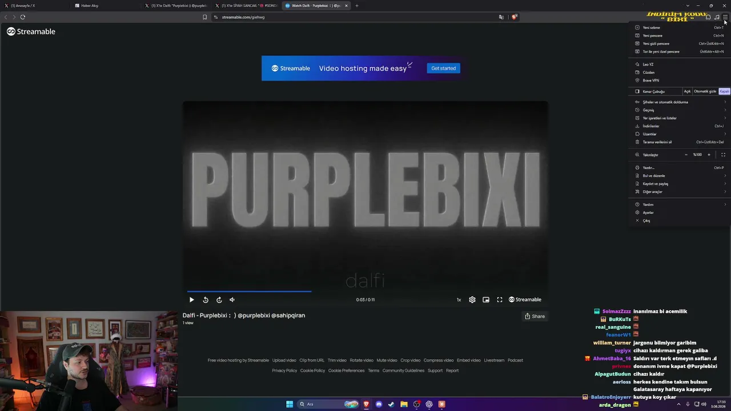Open the Windows Start menu
Image resolution: width=731 pixels, height=411 pixels.
click(x=290, y=404)
